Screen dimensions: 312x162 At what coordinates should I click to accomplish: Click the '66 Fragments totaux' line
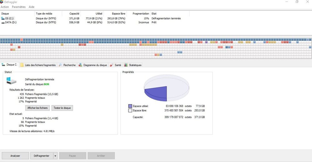[33, 122]
